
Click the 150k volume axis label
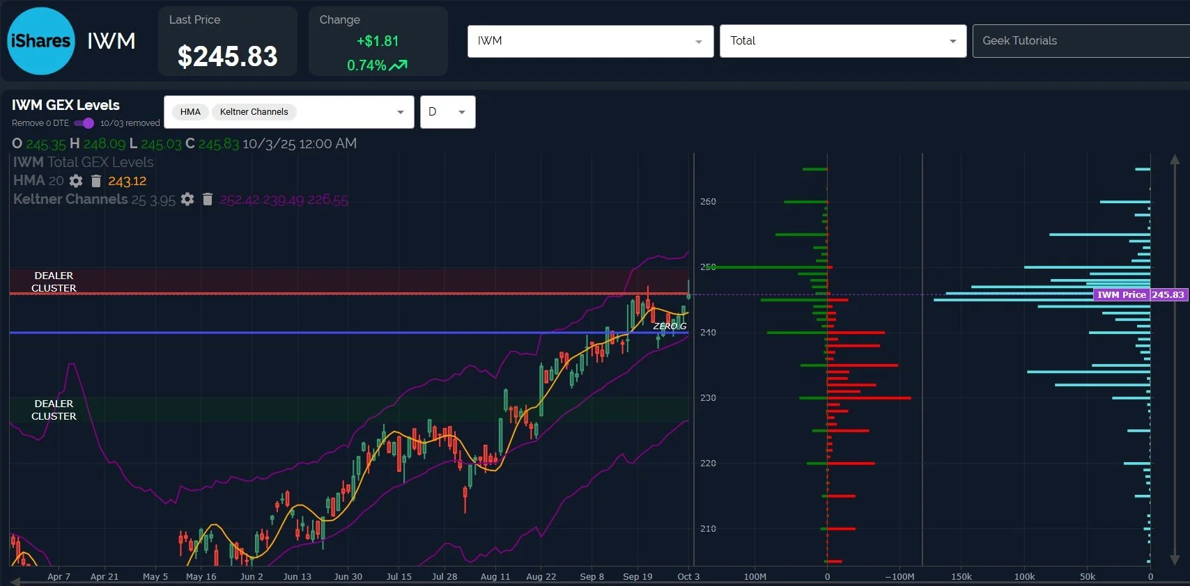point(961,576)
